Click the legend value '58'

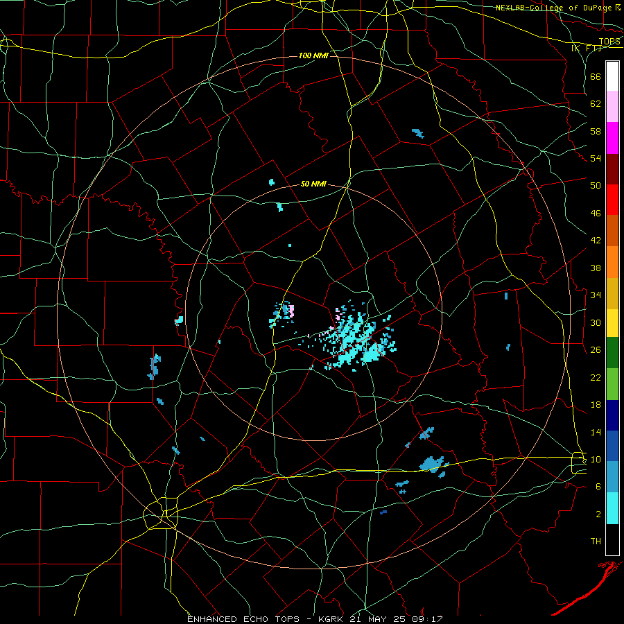596,131
